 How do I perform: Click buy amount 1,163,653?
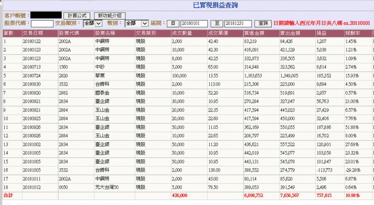[x=253, y=76]
